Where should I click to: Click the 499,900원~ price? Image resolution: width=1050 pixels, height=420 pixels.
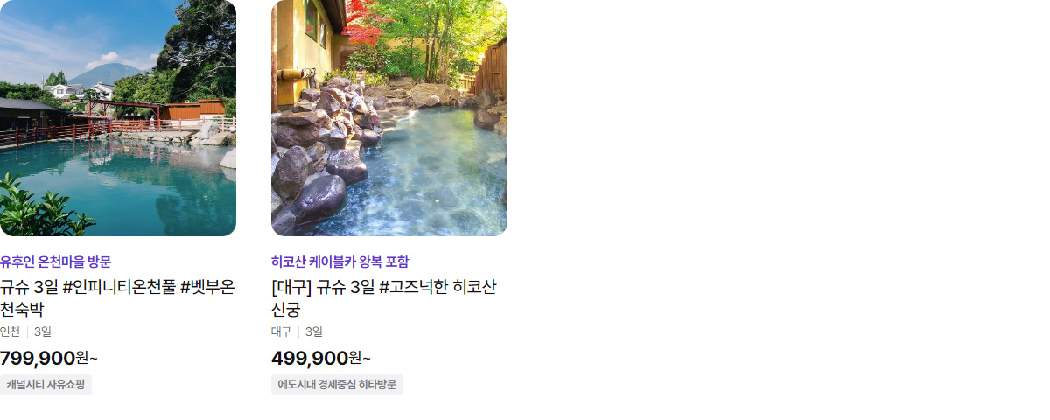pos(321,358)
